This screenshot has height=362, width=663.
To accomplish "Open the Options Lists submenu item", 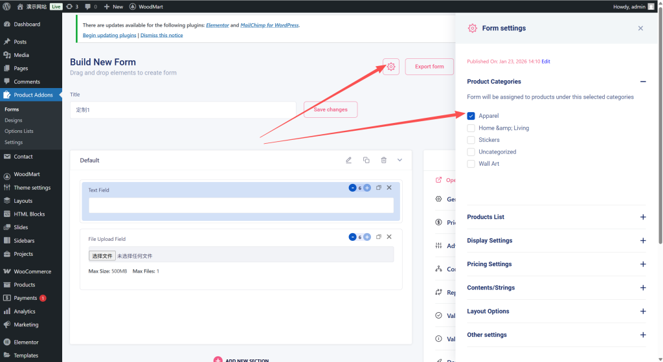I will [x=19, y=131].
